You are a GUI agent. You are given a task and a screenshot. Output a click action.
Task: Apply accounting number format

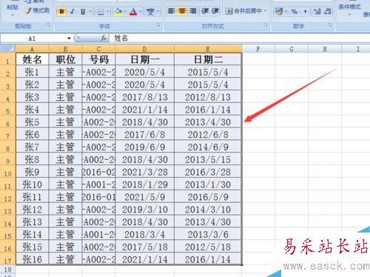pyautogui.click(x=279, y=11)
